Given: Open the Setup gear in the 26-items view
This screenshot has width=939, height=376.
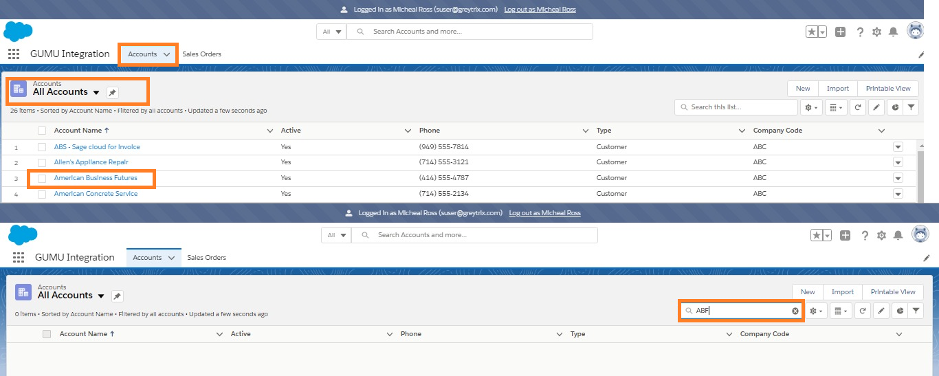Looking at the screenshot, I should (x=876, y=32).
